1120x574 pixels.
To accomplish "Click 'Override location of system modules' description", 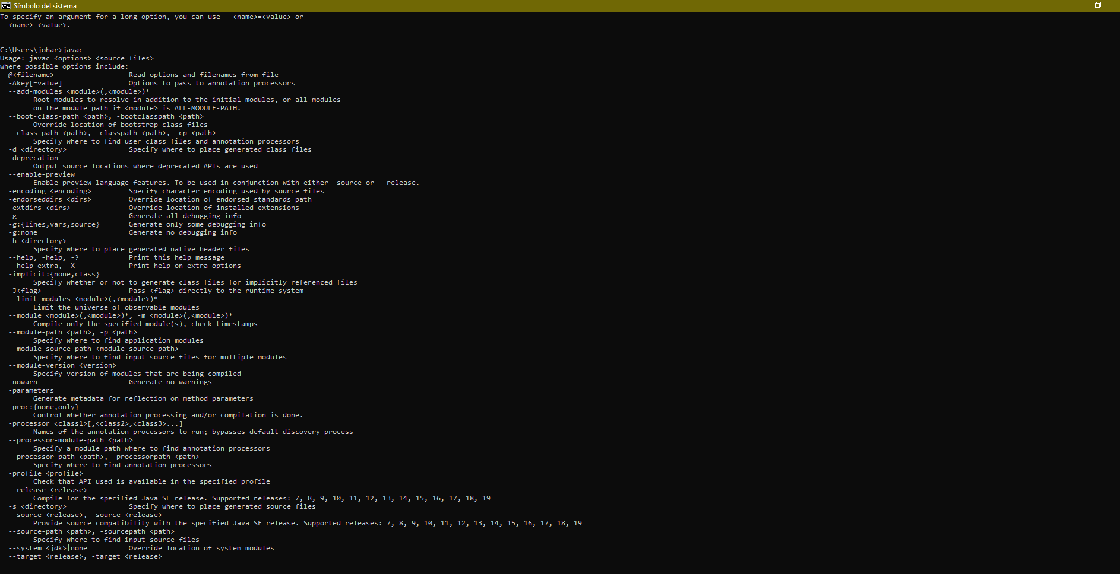I will coord(201,548).
